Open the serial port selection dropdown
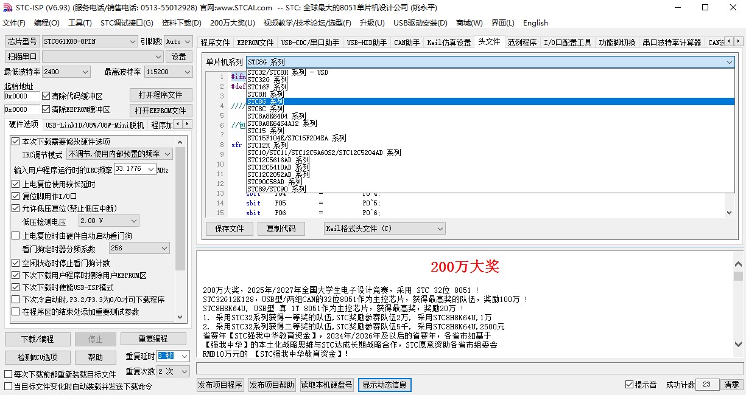This screenshot has width=746, height=395. pyautogui.click(x=102, y=57)
